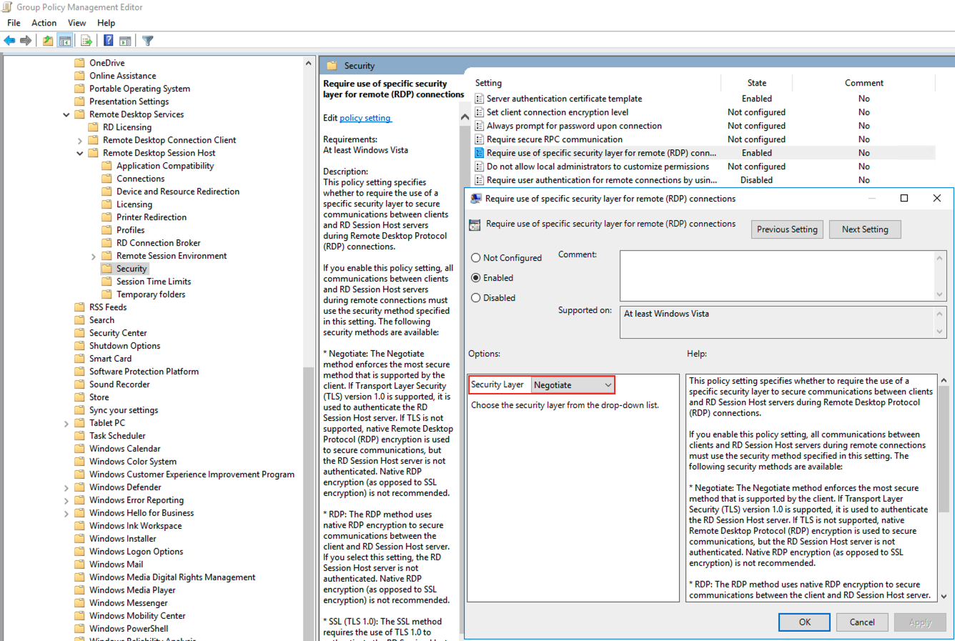Click the Back arrow toolbar icon
Image resolution: width=955 pixels, height=641 pixels.
[x=9, y=41]
